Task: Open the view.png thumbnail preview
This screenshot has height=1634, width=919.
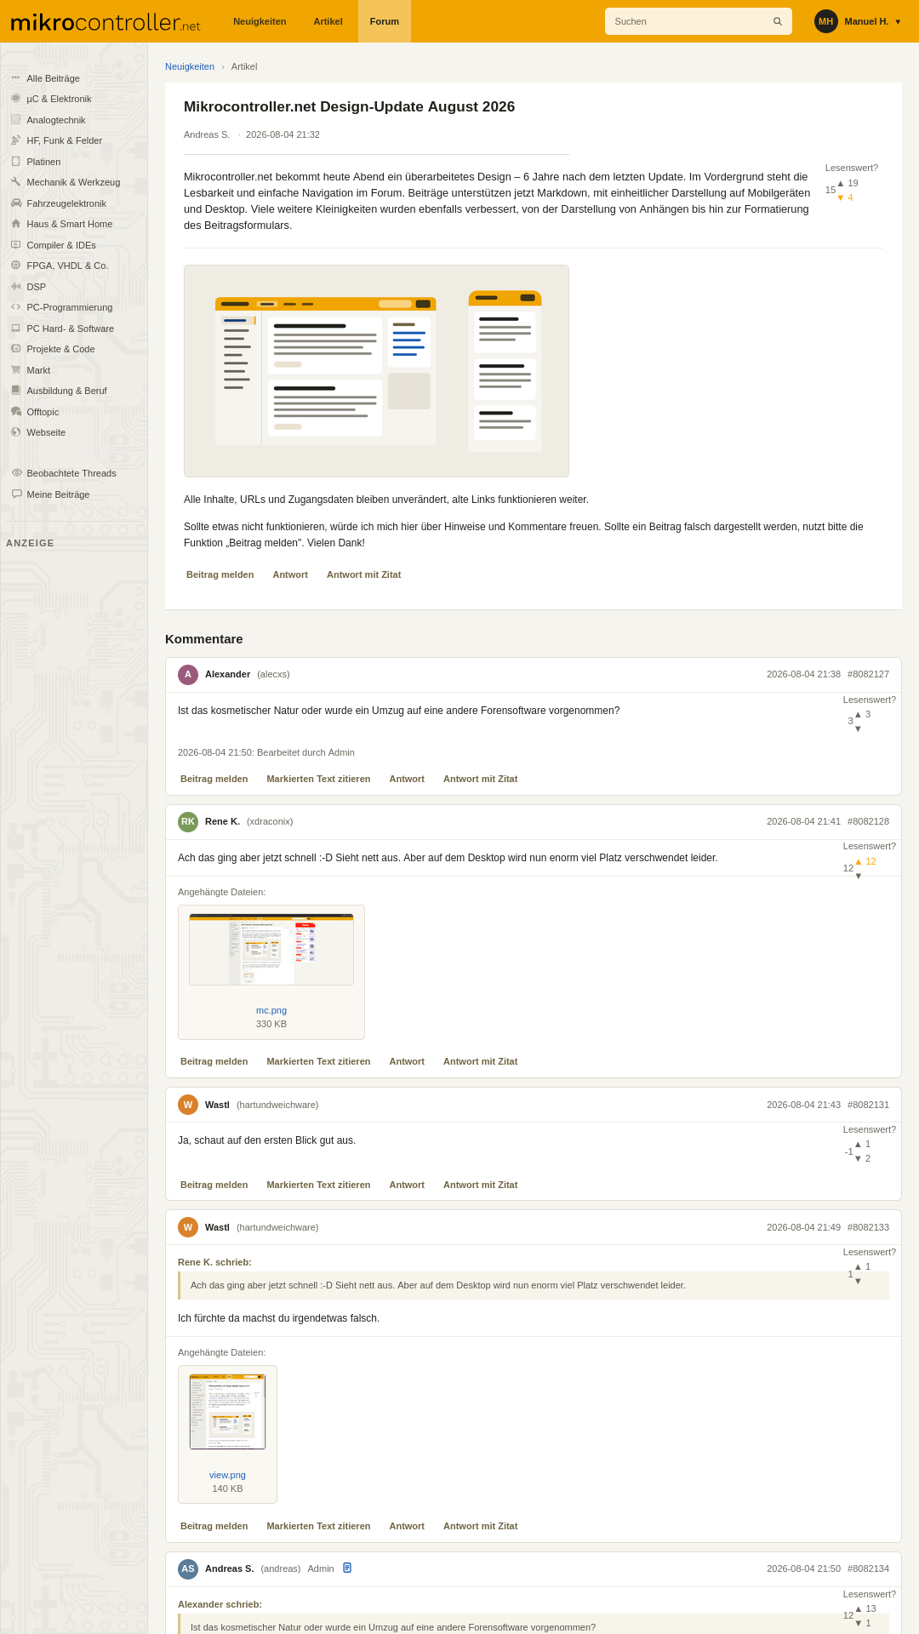Action: pyautogui.click(x=227, y=1412)
